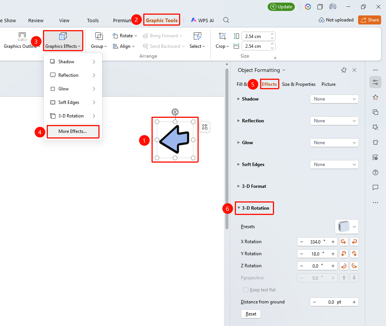Image resolution: width=386 pixels, height=326 pixels.
Task: Open the settings sliders sidebar icon
Action: point(375,82)
